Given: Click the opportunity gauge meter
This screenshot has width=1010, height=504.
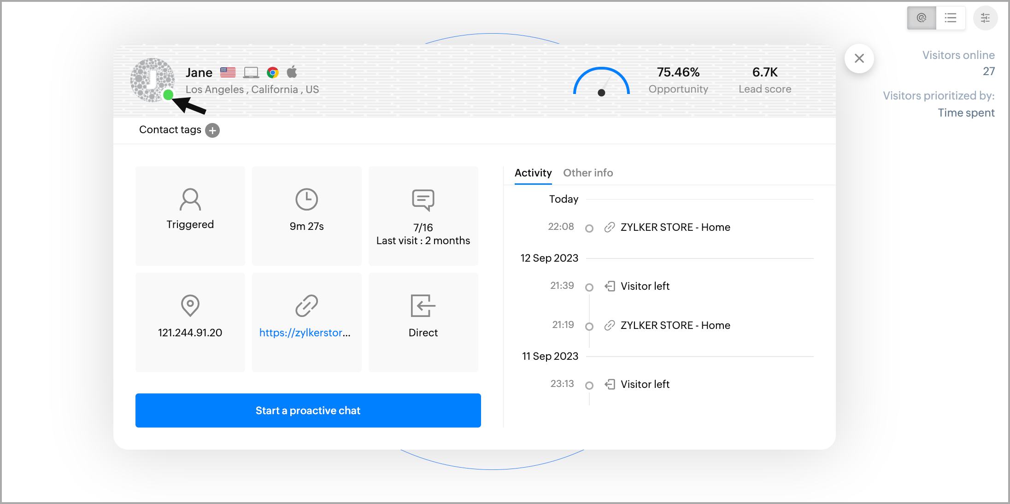Looking at the screenshot, I should point(601,82).
